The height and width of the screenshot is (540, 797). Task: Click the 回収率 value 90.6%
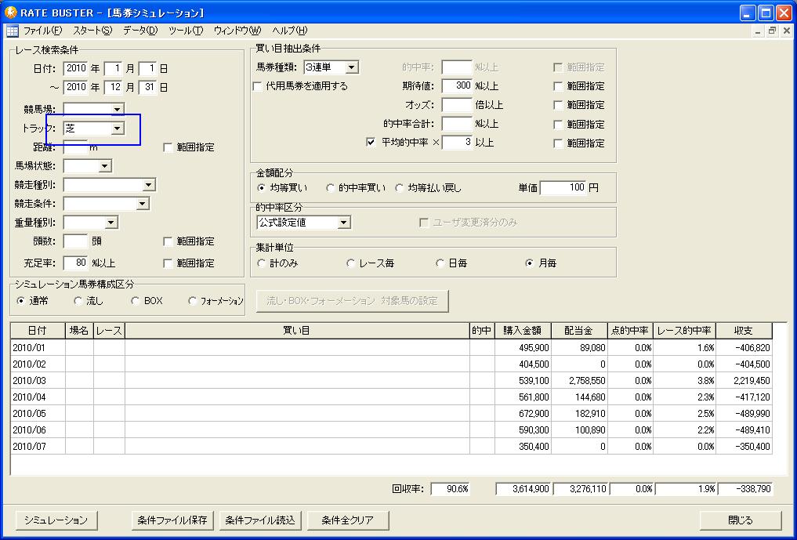pos(451,489)
